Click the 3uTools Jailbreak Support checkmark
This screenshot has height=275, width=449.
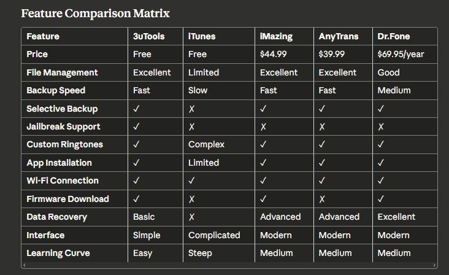coord(136,126)
